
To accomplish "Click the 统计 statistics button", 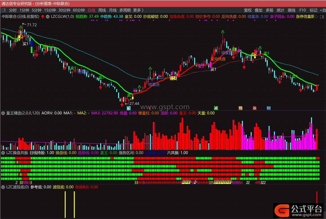I will (x=281, y=10).
